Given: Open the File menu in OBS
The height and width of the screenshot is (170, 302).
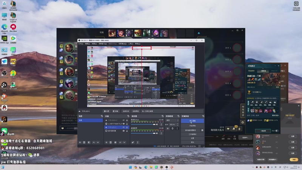Looking at the screenshot, I should pyautogui.click(x=81, y=43).
